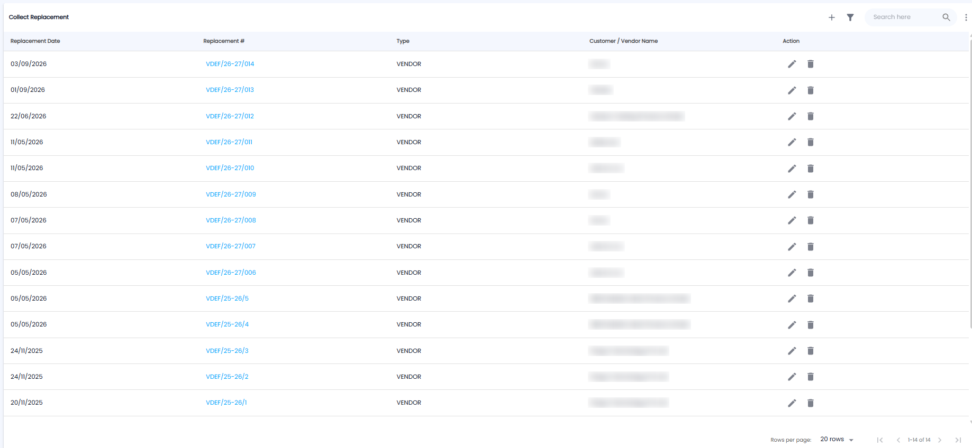
Task: Delete replacement VDEF/26-27/008
Action: click(811, 220)
